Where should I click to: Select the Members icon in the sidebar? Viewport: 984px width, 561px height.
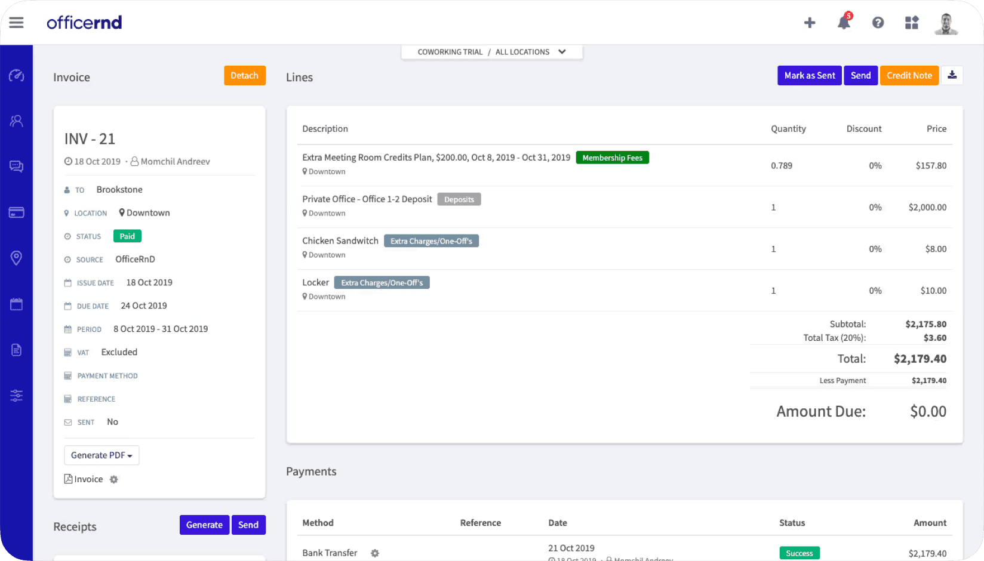click(x=16, y=121)
